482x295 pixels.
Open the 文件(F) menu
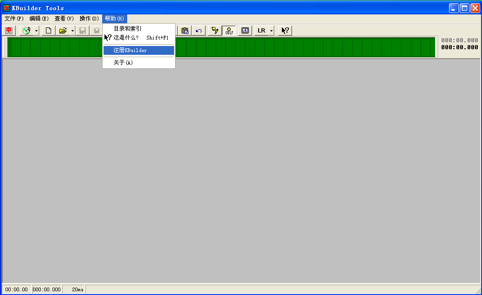click(14, 19)
